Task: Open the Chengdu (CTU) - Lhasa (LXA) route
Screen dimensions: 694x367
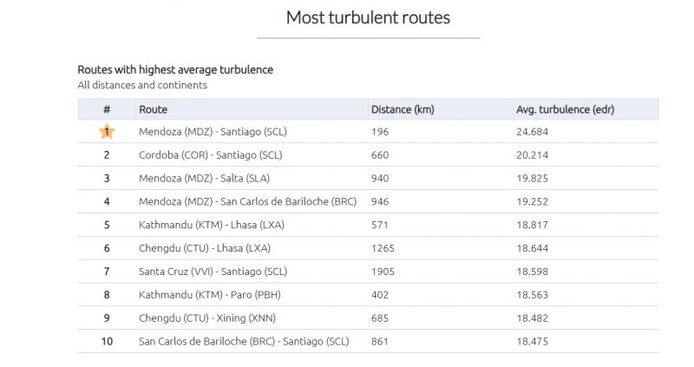Action: 205,248
